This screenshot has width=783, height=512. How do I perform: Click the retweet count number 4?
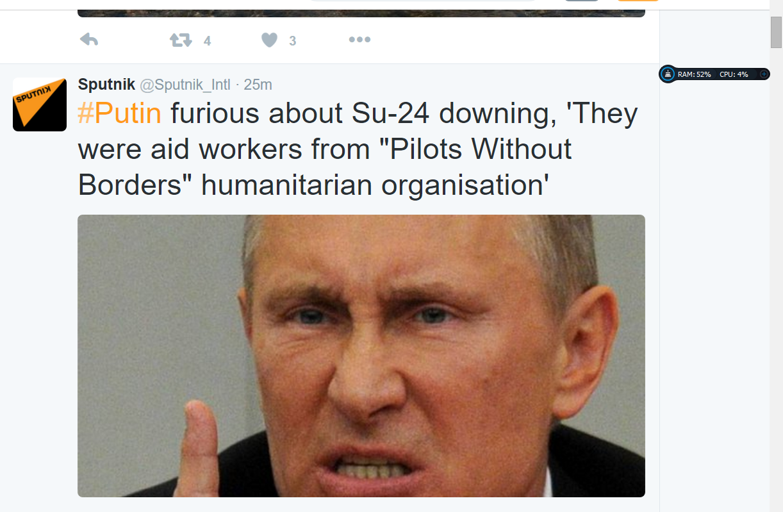point(207,41)
